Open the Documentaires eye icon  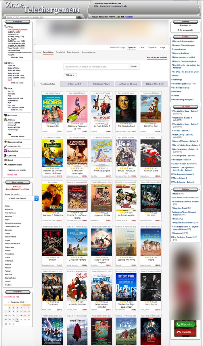[x=5, y=142]
